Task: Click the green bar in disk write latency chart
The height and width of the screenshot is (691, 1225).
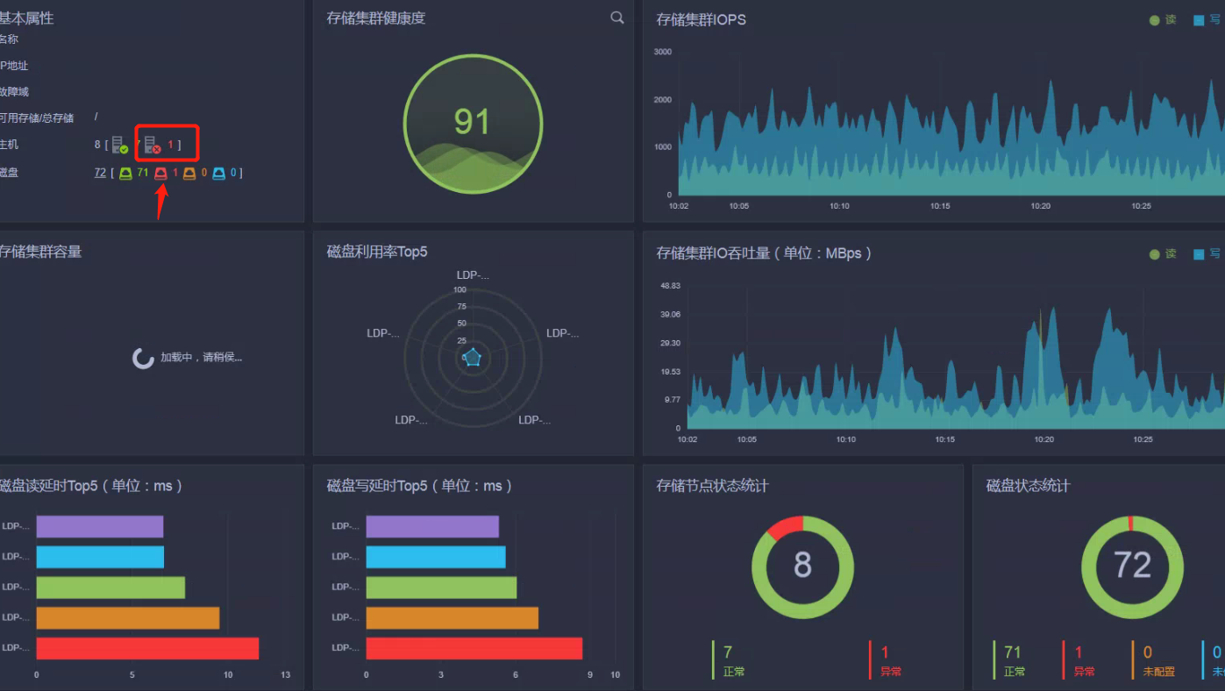Action: [441, 588]
